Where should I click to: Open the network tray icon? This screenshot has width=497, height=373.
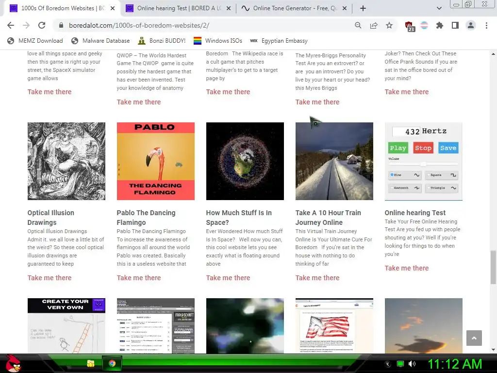pyautogui.click(x=400, y=364)
